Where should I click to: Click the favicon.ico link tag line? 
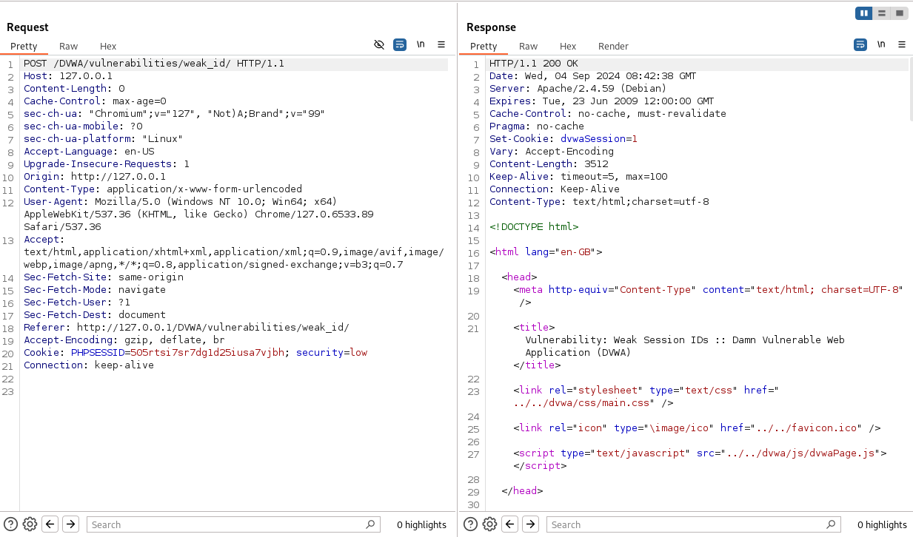697,428
